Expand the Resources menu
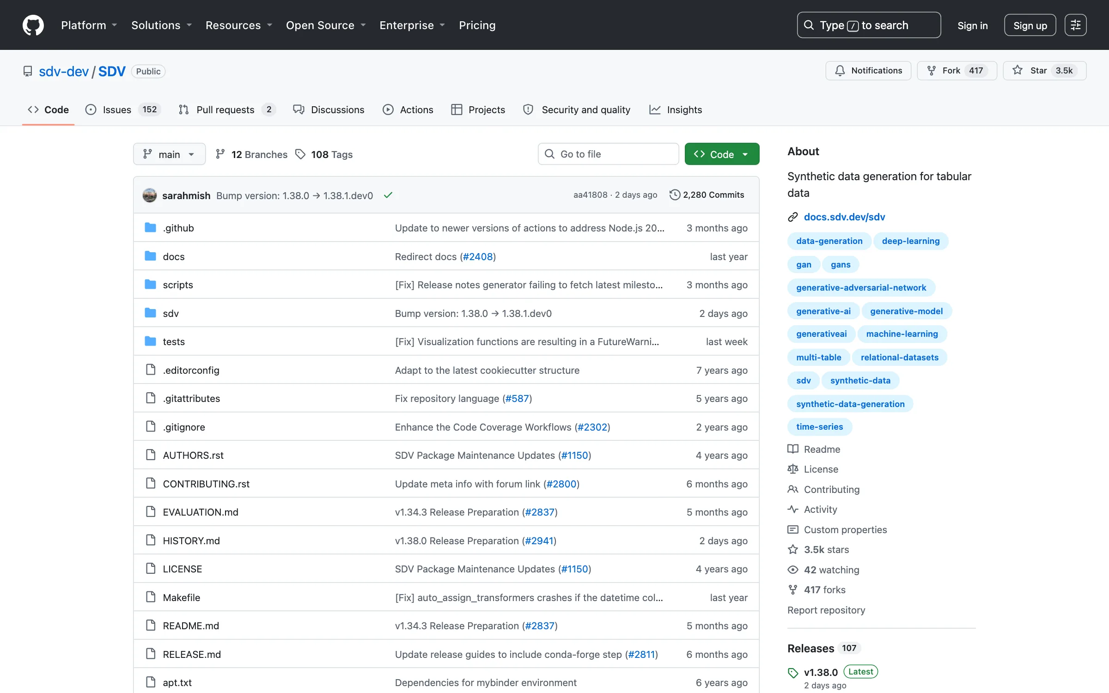This screenshot has width=1109, height=693. [238, 25]
